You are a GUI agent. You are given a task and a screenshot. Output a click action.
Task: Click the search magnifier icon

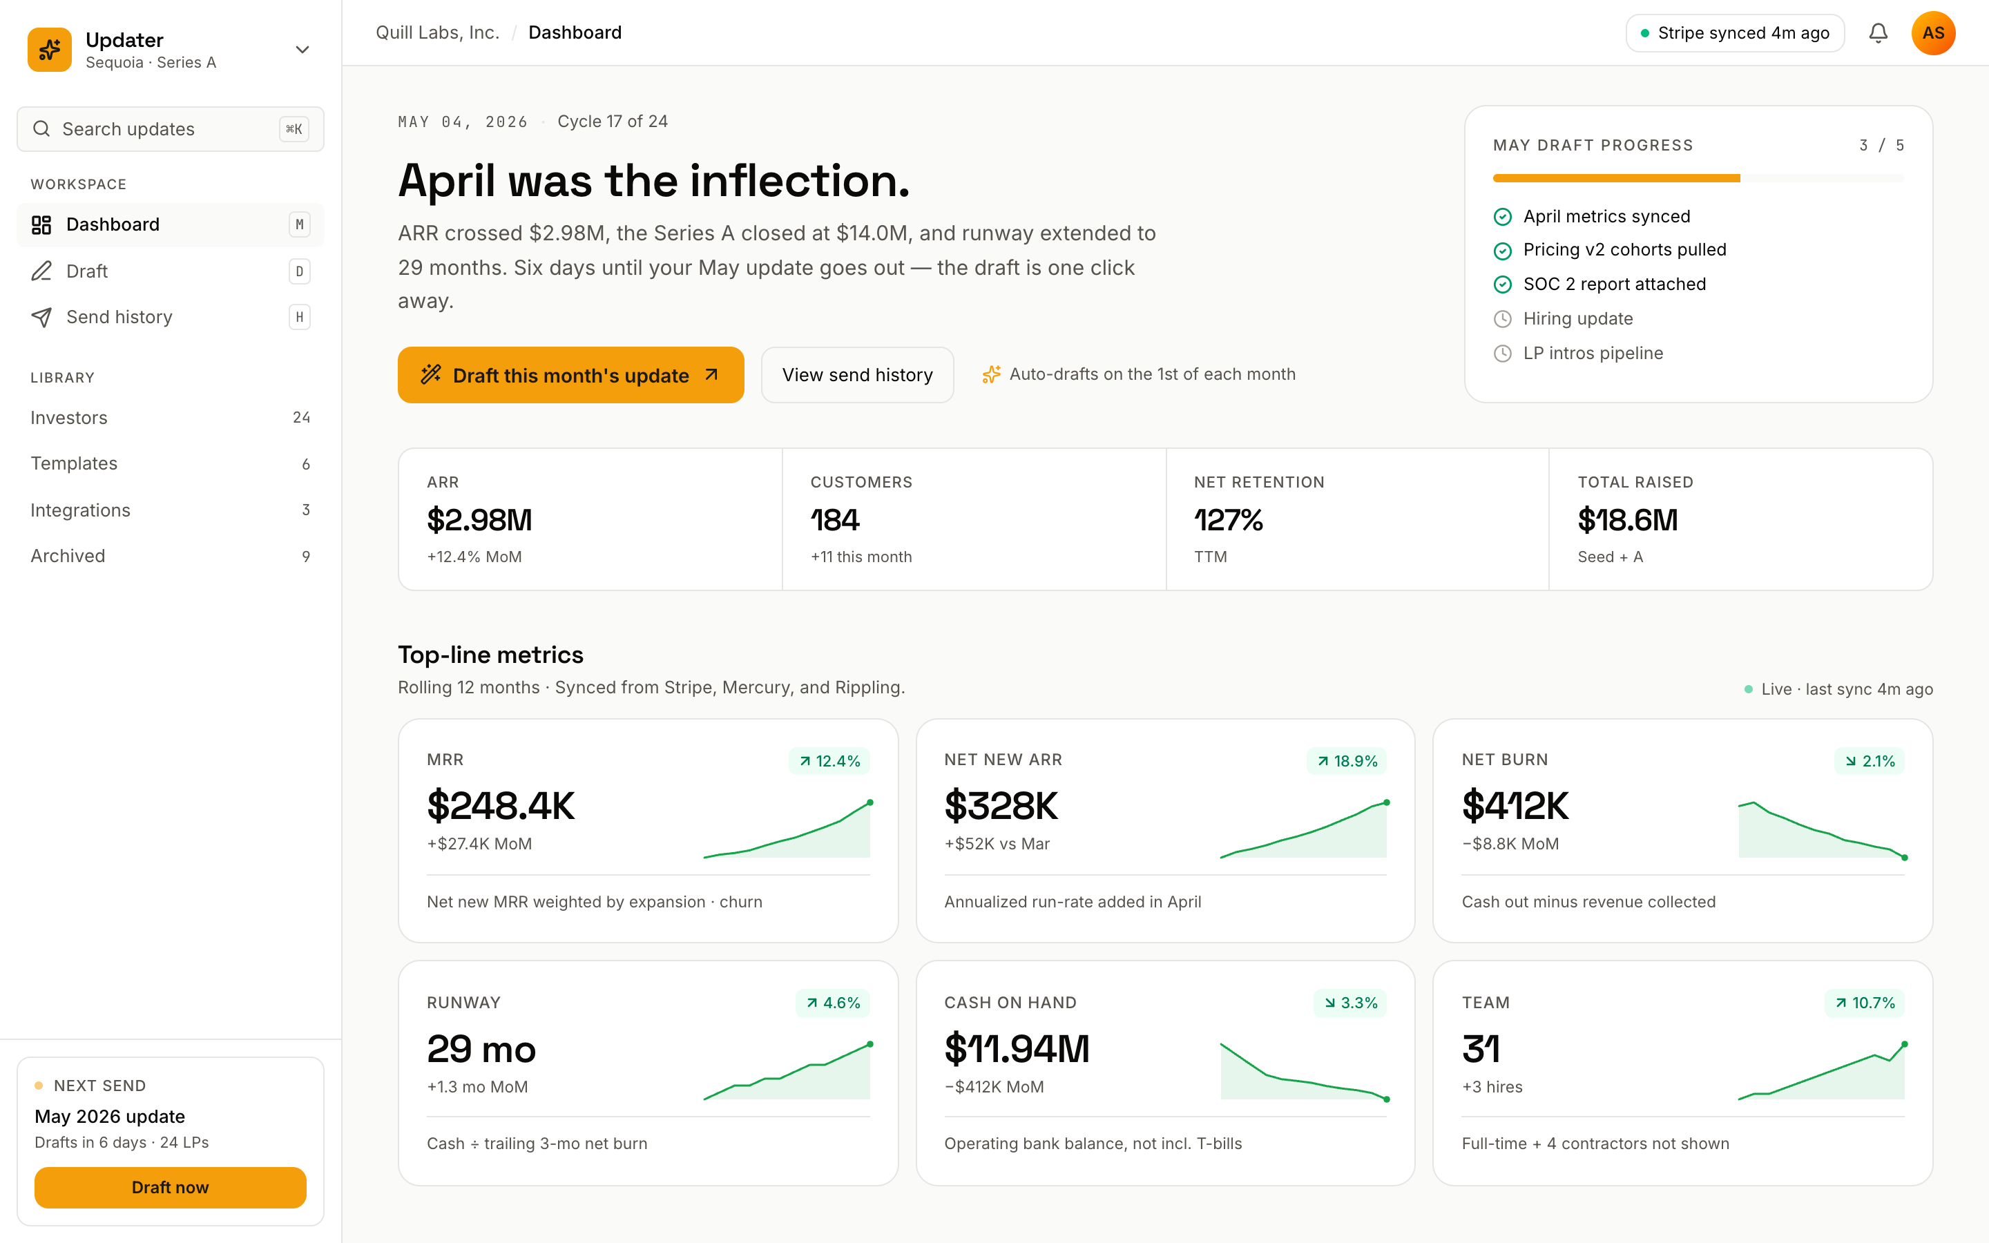point(41,129)
